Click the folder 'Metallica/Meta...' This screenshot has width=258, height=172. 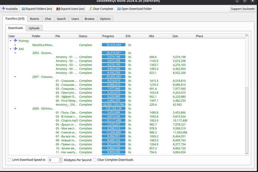[43, 45]
